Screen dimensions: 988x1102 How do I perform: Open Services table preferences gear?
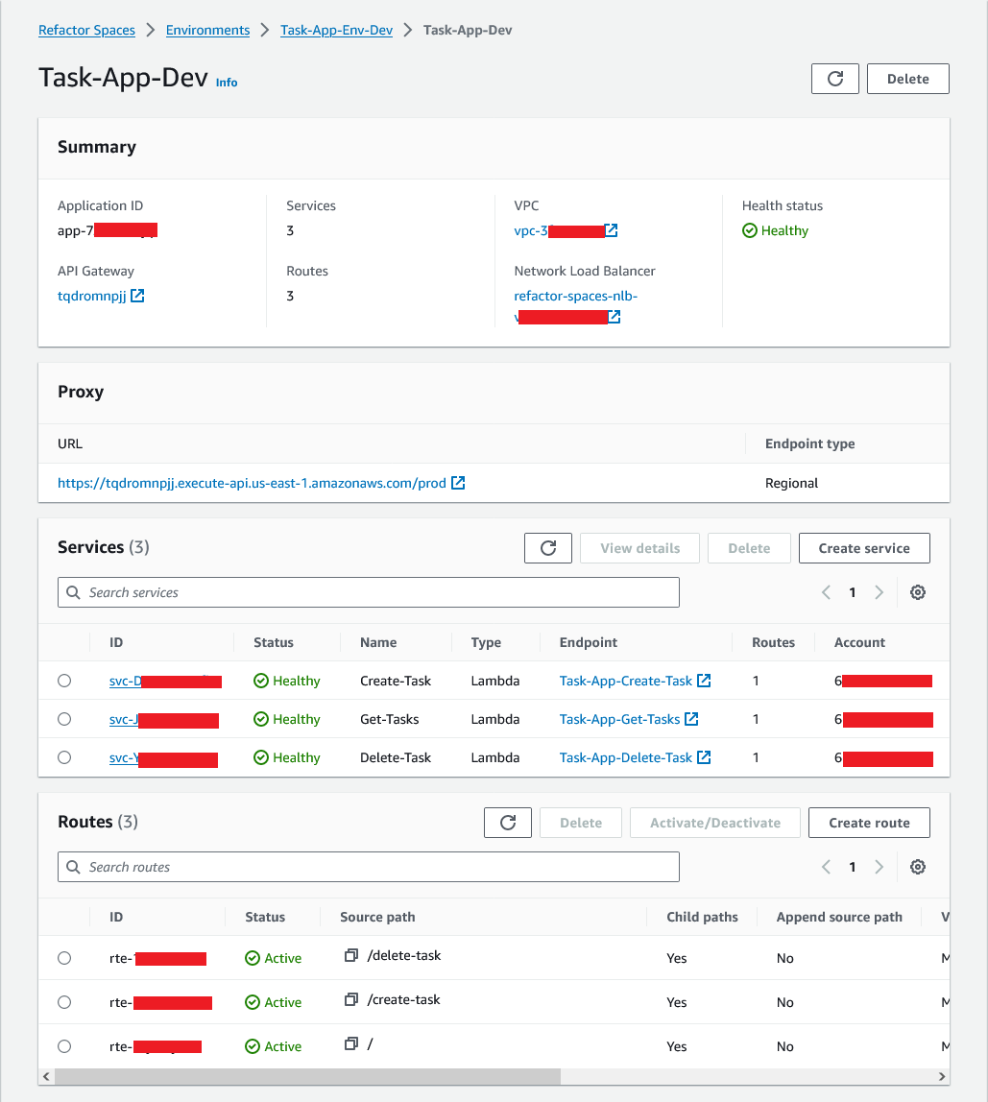click(x=918, y=592)
